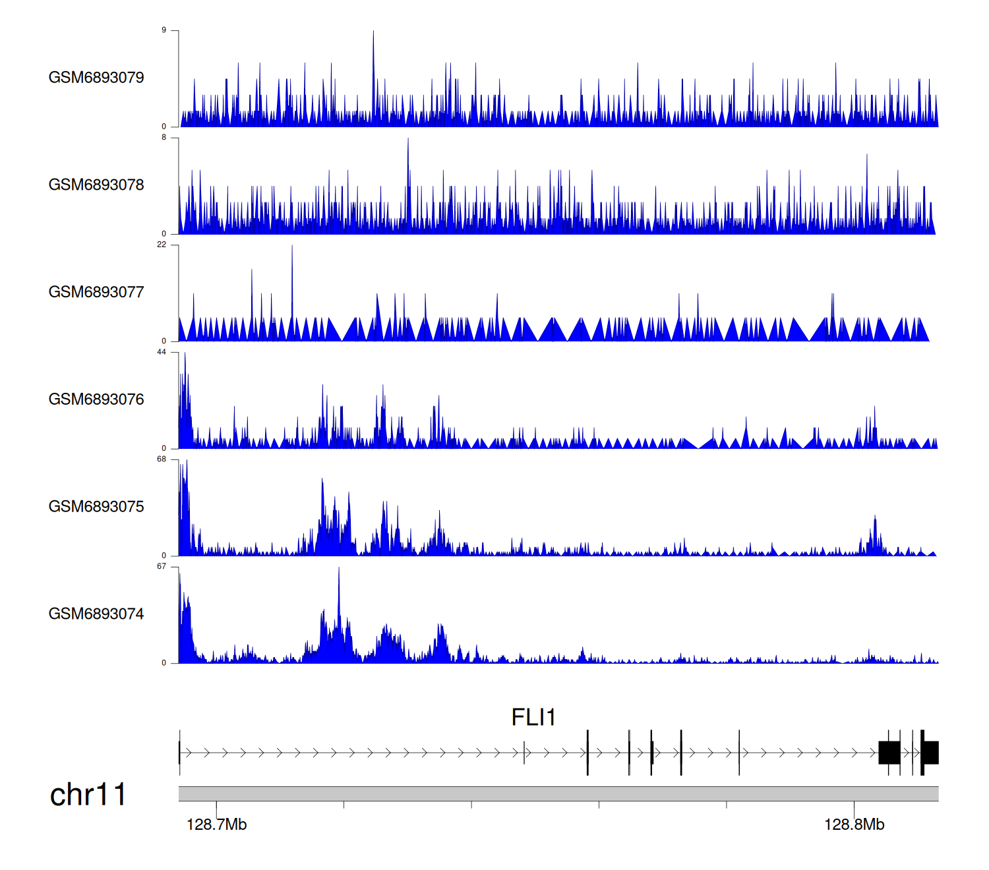989x870 pixels.
Task: Click the widest FLI1 exon block
Action: tap(889, 752)
